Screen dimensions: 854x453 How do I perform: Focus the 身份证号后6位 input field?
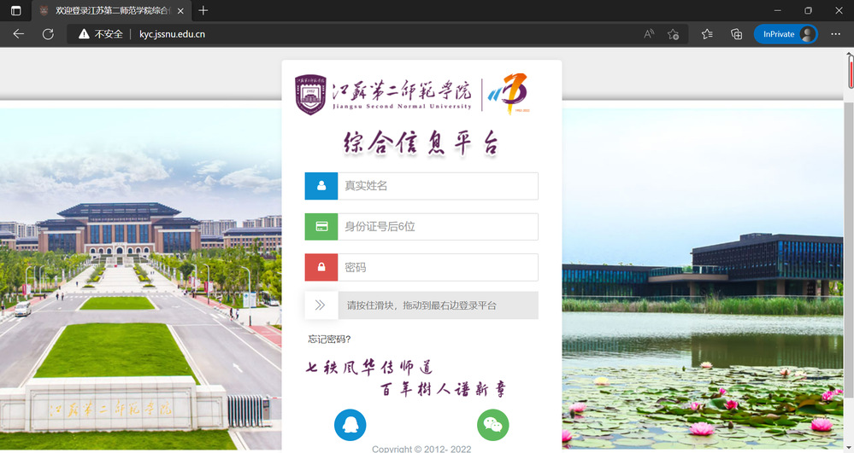point(437,227)
